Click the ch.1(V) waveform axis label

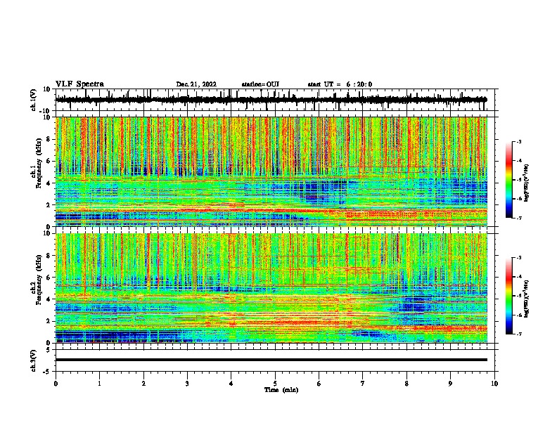[x=34, y=100]
